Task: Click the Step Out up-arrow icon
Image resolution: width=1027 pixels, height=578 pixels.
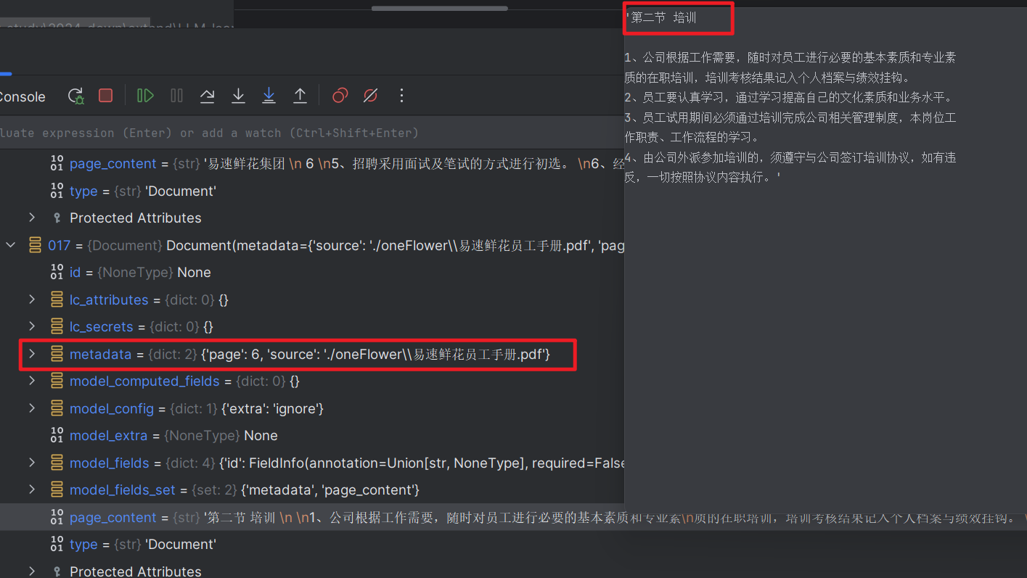Action: [300, 96]
